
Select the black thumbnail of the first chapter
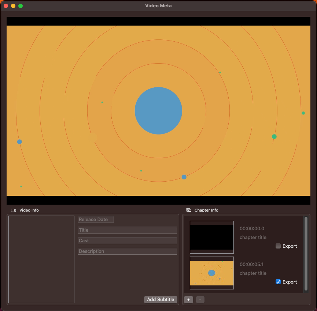click(x=211, y=237)
